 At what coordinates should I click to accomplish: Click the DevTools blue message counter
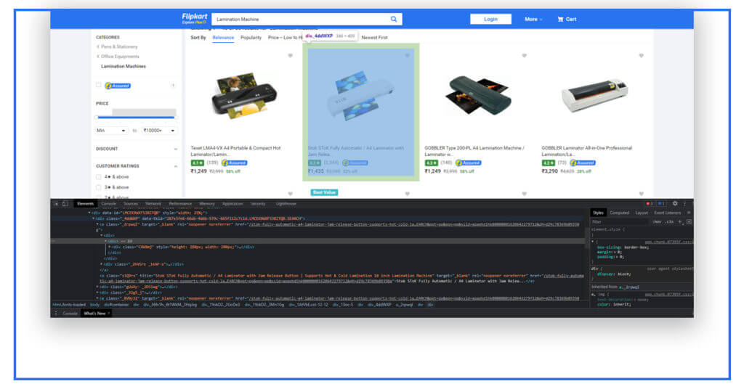click(x=661, y=203)
